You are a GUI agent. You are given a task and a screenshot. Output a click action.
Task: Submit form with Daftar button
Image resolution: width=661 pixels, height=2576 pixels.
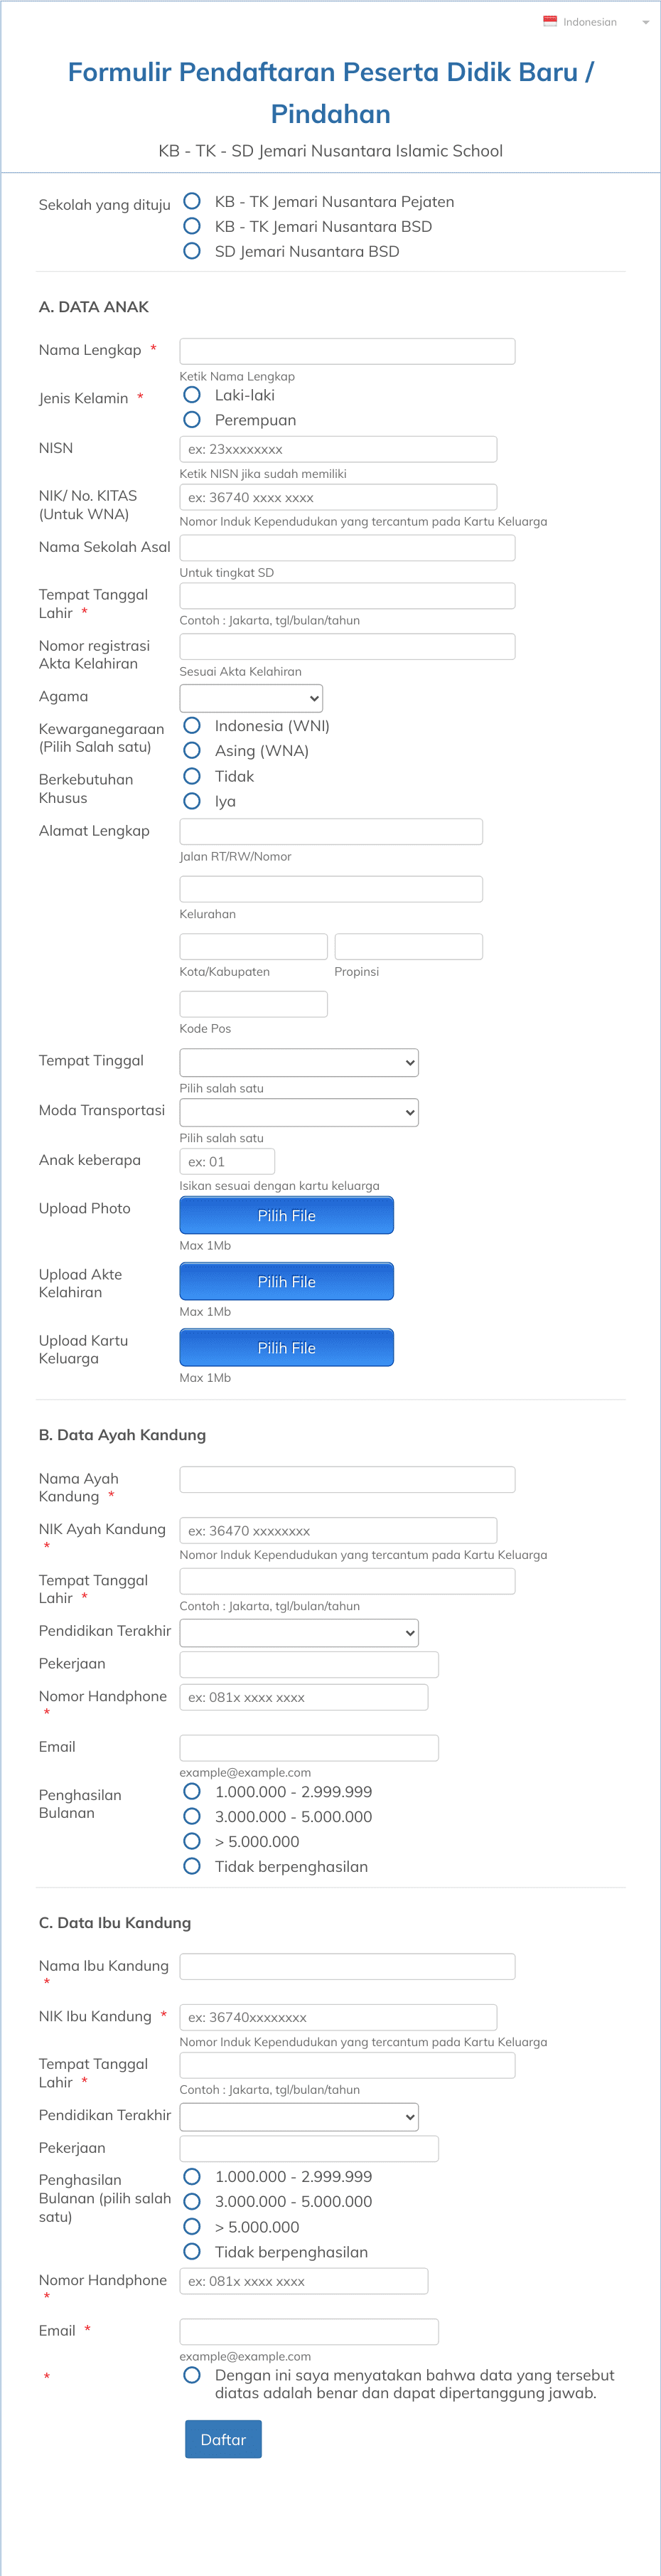223,2439
